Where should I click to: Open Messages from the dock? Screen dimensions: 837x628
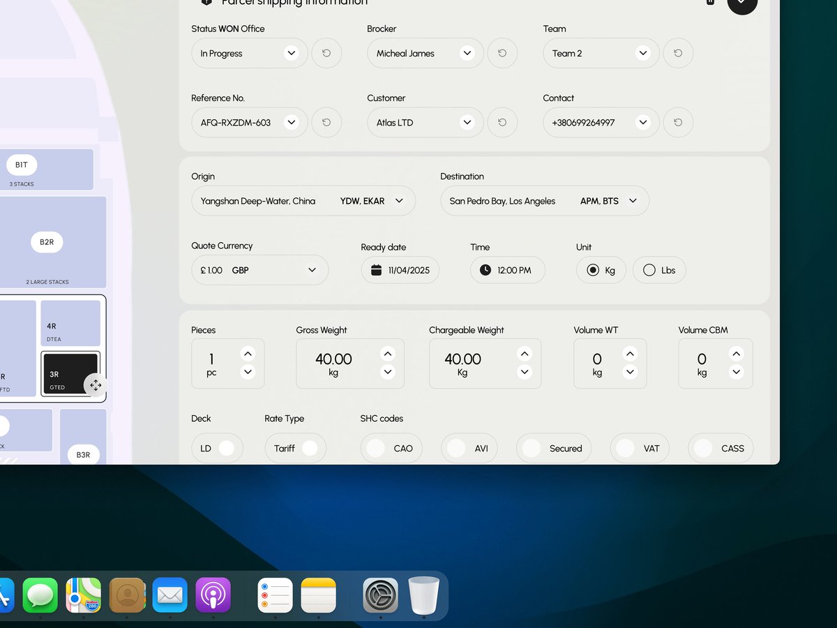(x=40, y=595)
